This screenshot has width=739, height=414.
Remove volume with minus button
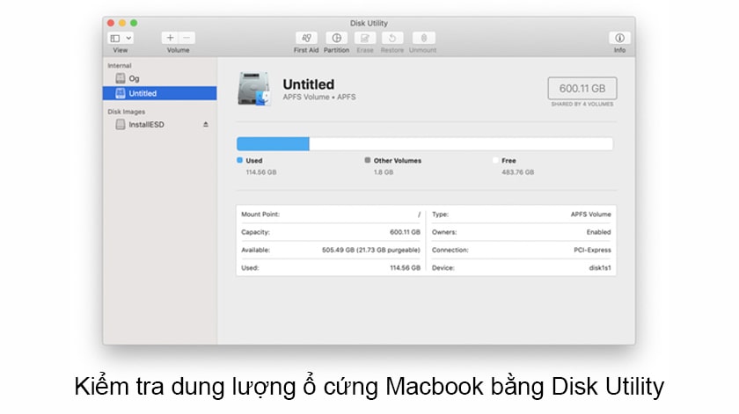[187, 38]
